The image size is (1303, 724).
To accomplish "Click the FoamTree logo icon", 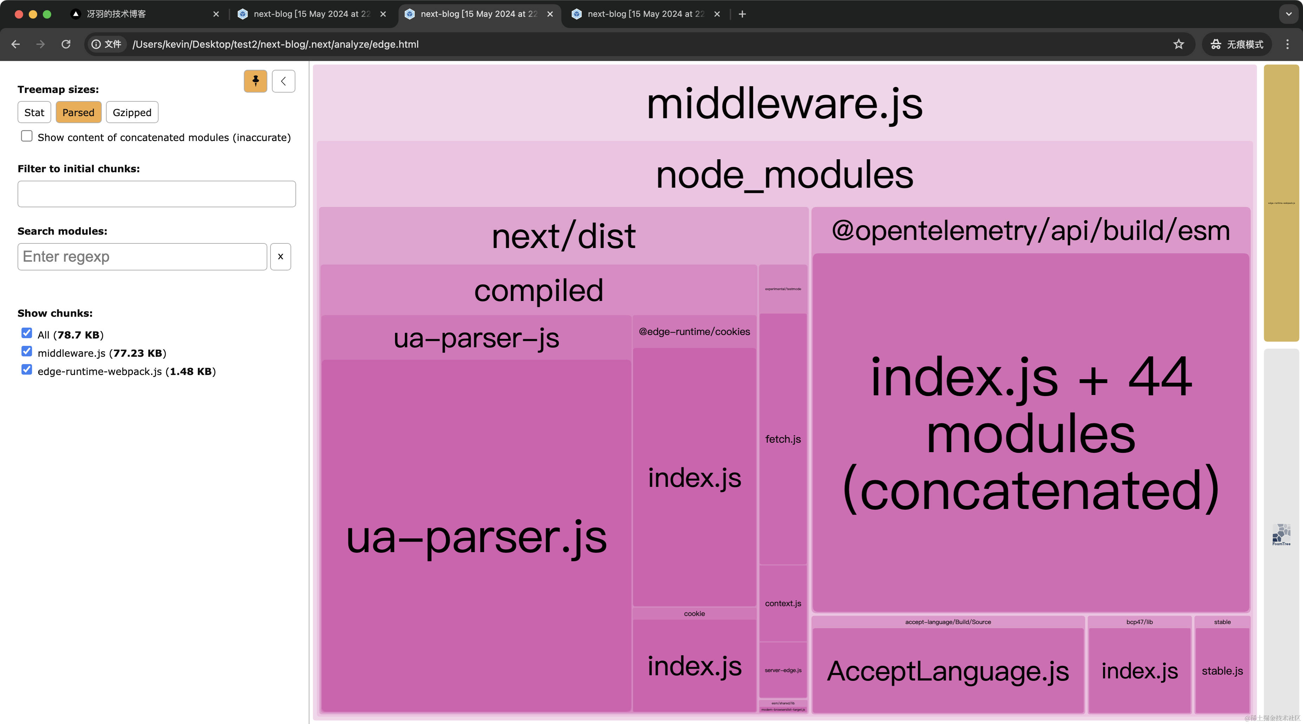I will pyautogui.click(x=1281, y=534).
